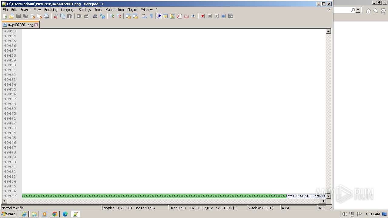Open Chrome from the taskbar
Screen dimensions: 388x218
click(x=55, y=214)
